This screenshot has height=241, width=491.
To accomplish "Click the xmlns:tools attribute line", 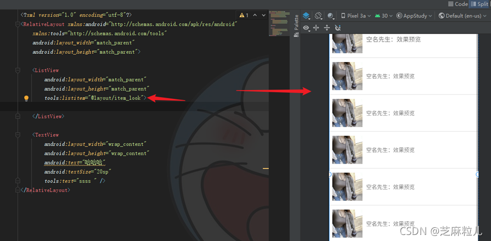I will coord(99,33).
